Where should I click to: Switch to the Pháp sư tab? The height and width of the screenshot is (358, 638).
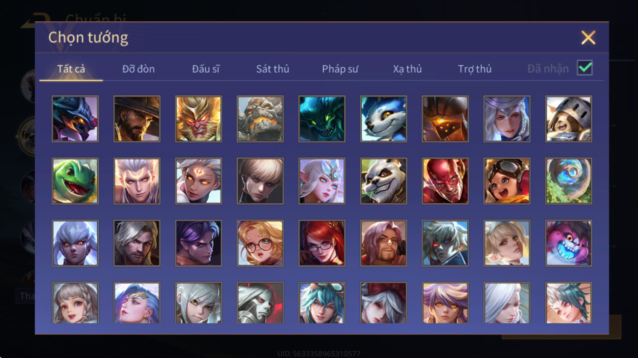[340, 69]
